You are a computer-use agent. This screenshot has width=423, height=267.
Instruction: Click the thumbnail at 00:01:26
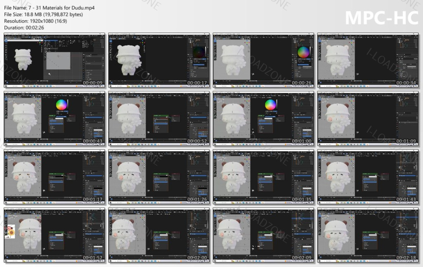tap(159, 176)
